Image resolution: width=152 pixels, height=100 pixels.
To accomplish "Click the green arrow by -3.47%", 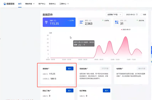I will (103, 20).
